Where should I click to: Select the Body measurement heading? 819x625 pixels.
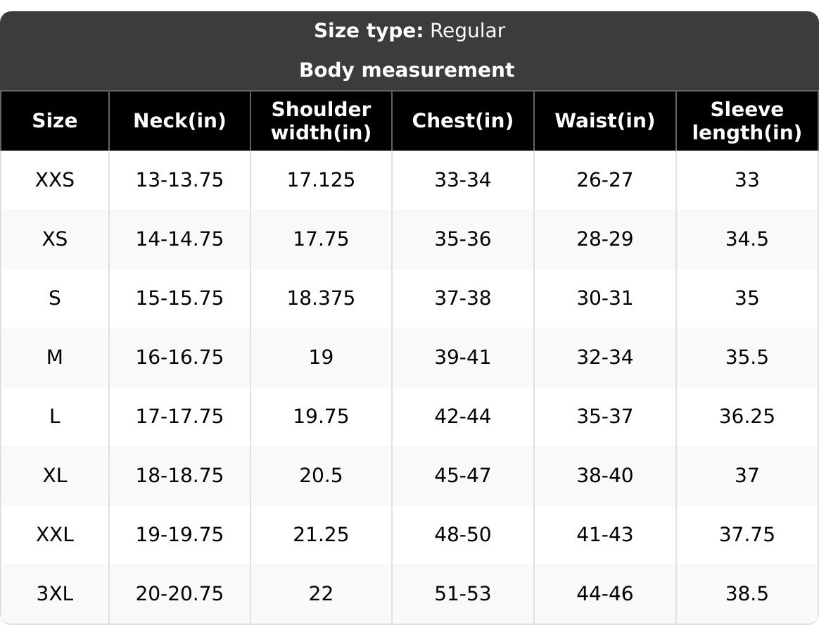pos(407,70)
